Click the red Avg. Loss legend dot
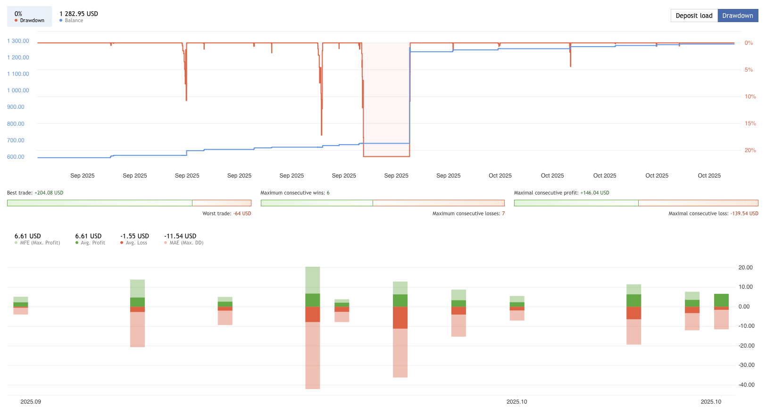Image resolution: width=766 pixels, height=414 pixels. pyautogui.click(x=122, y=243)
